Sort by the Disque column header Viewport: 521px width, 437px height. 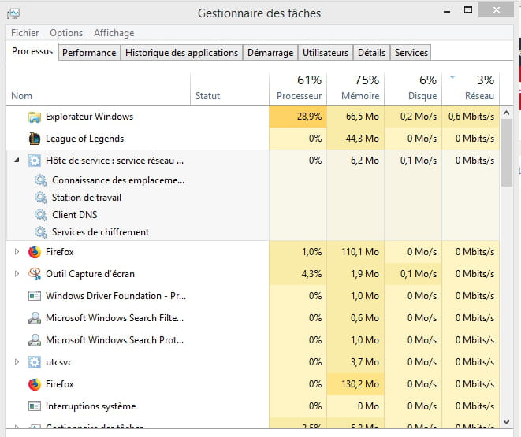point(413,88)
